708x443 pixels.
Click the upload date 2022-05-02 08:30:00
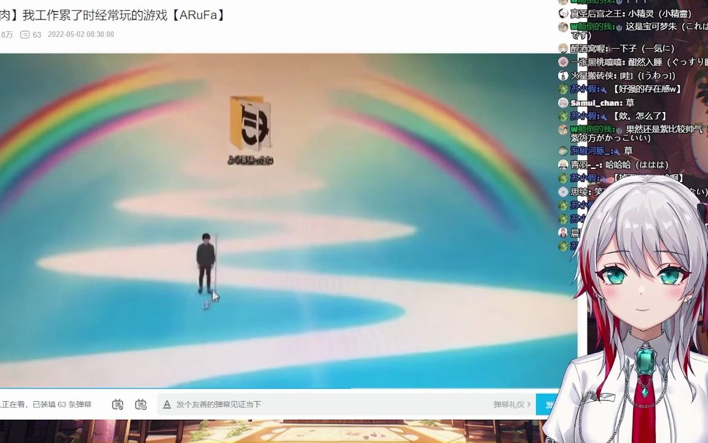coord(81,34)
